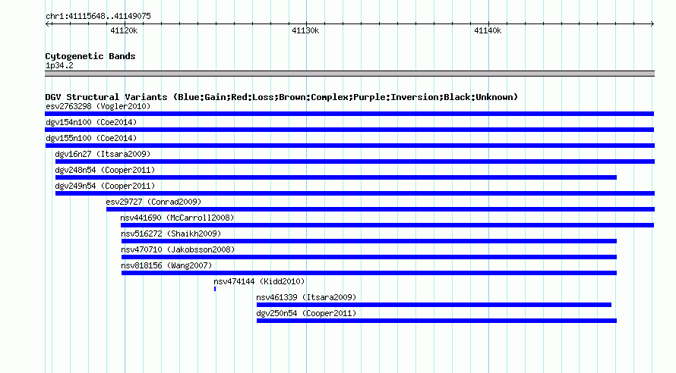Select esv29727 (Conrad2009) label
The image size is (676, 373).
pos(154,202)
